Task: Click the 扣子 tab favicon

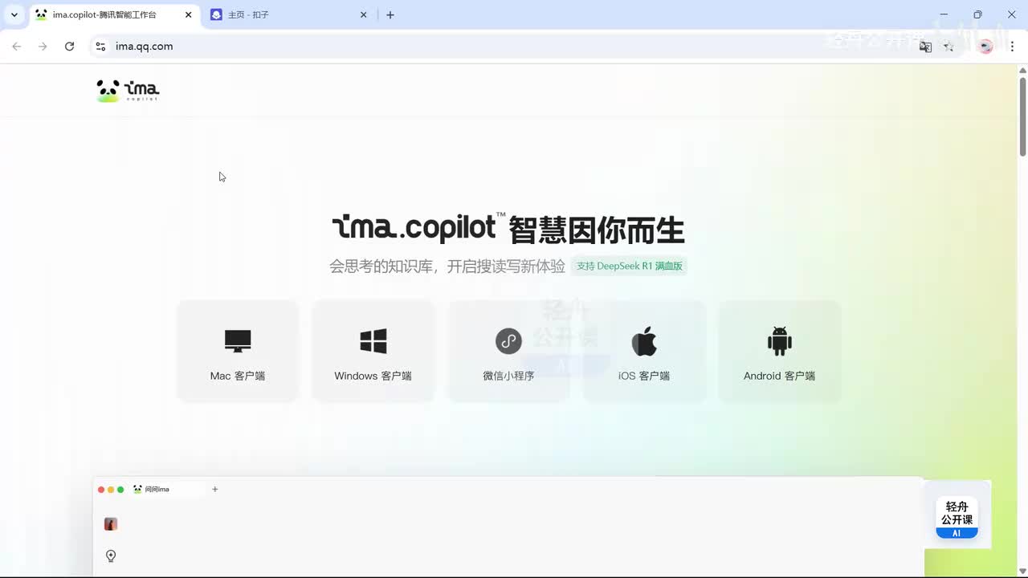Action: click(x=216, y=14)
